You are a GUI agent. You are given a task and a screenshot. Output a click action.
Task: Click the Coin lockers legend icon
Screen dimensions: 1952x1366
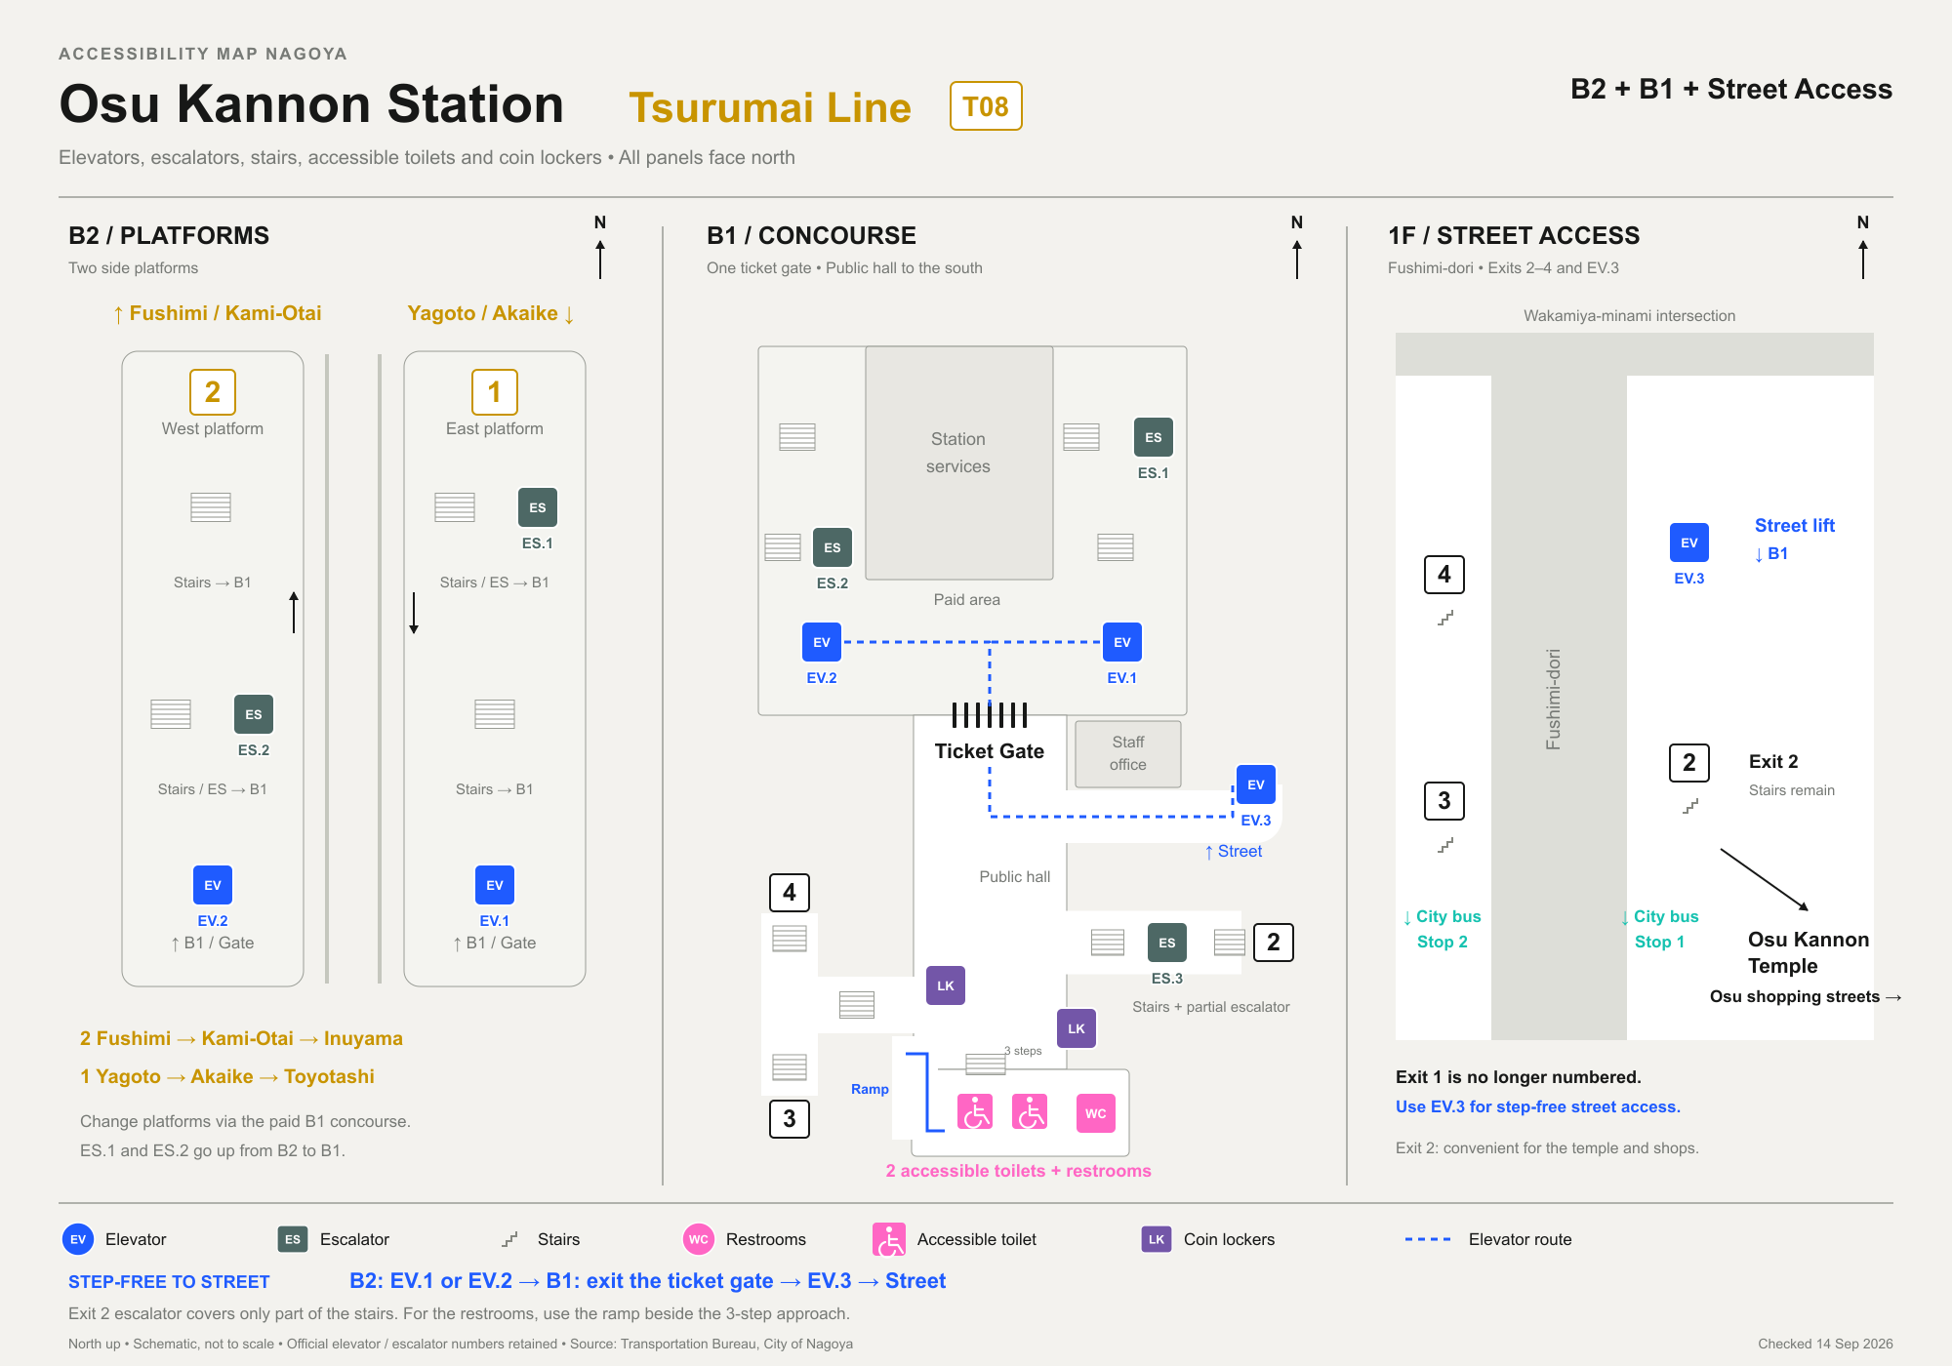pyautogui.click(x=1157, y=1239)
